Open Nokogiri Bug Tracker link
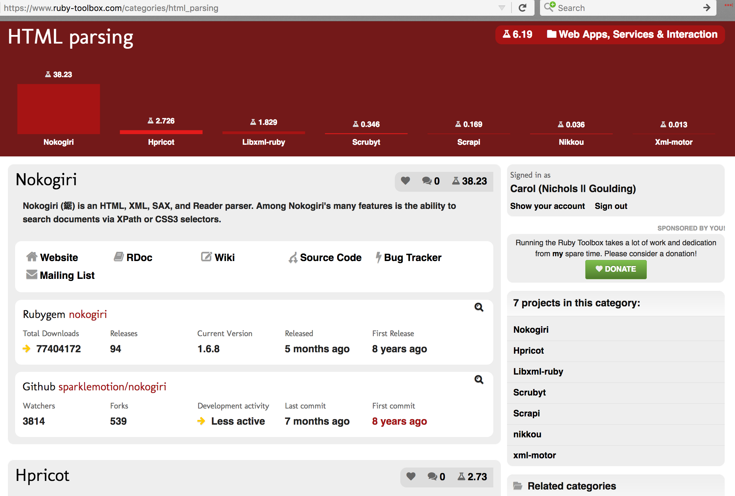The height and width of the screenshot is (496, 735). tap(409, 257)
